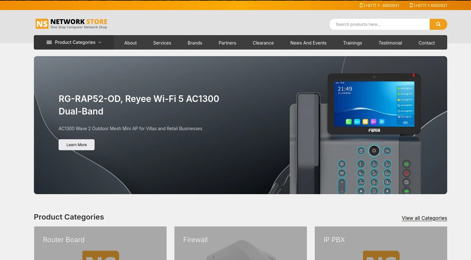View the Testimonial page

390,43
